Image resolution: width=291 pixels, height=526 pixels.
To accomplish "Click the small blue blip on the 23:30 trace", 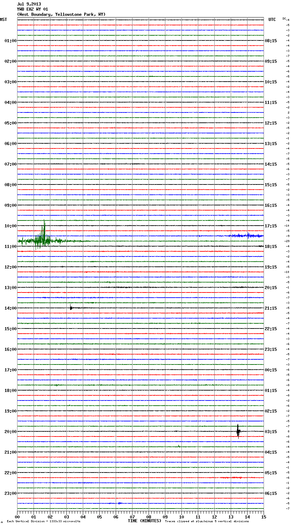I will click(x=119, y=503).
